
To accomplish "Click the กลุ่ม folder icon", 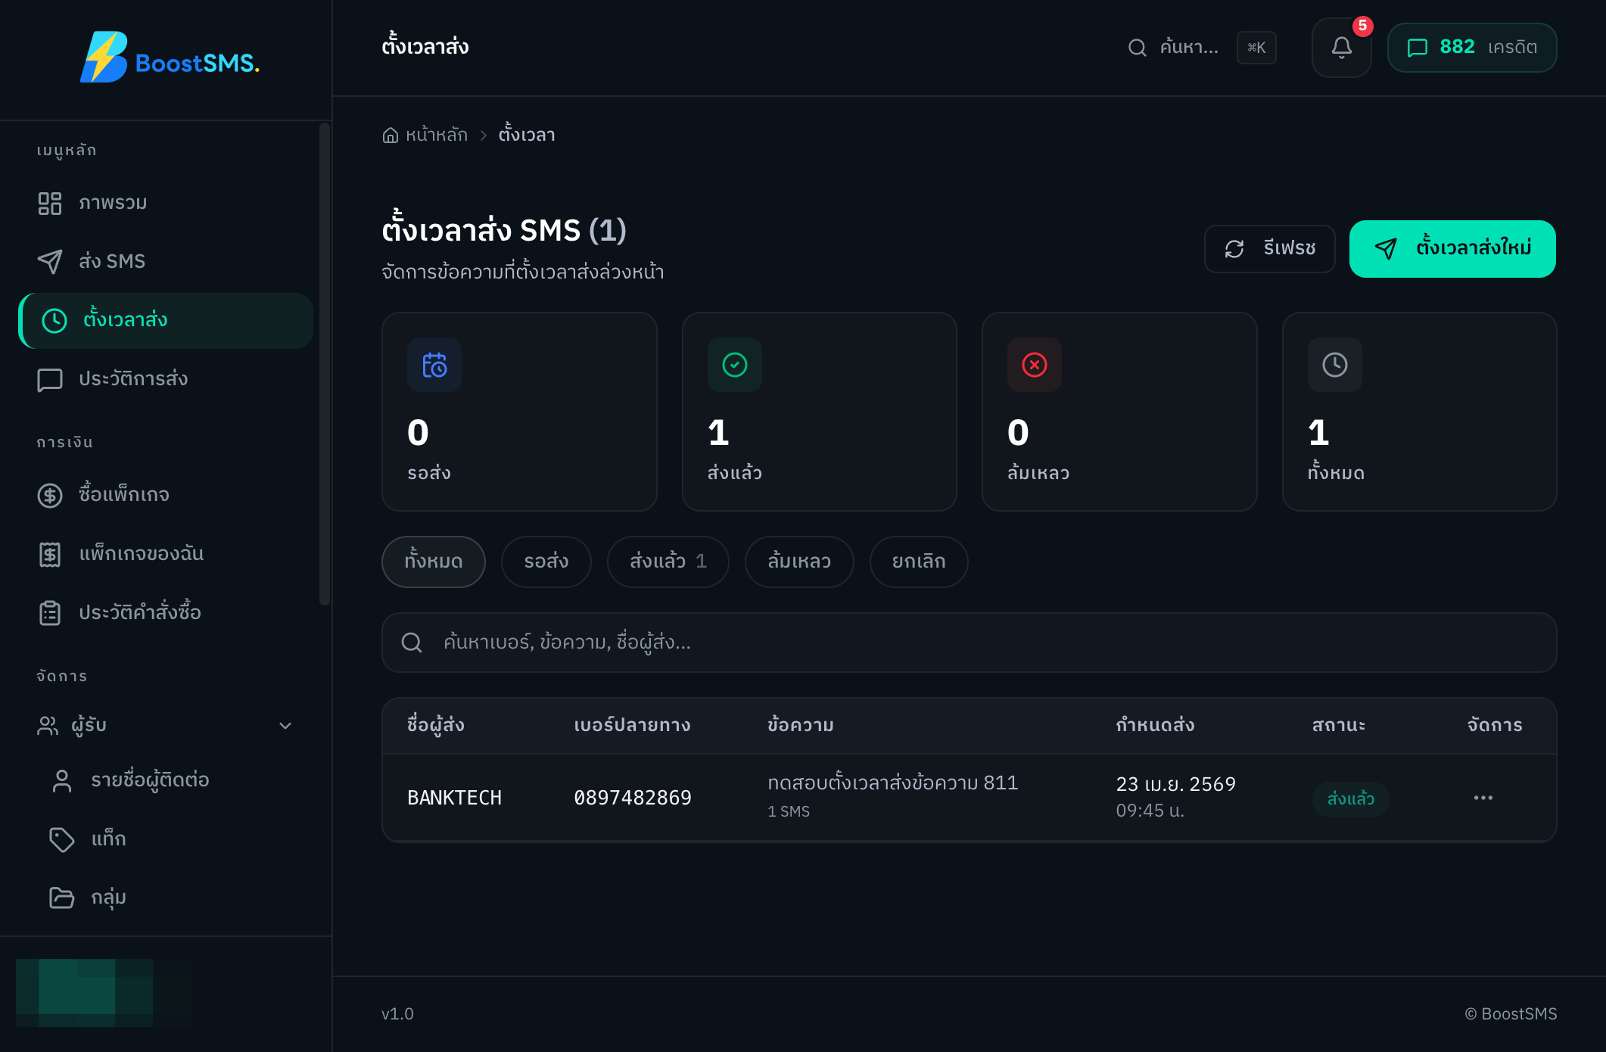I will (62, 898).
